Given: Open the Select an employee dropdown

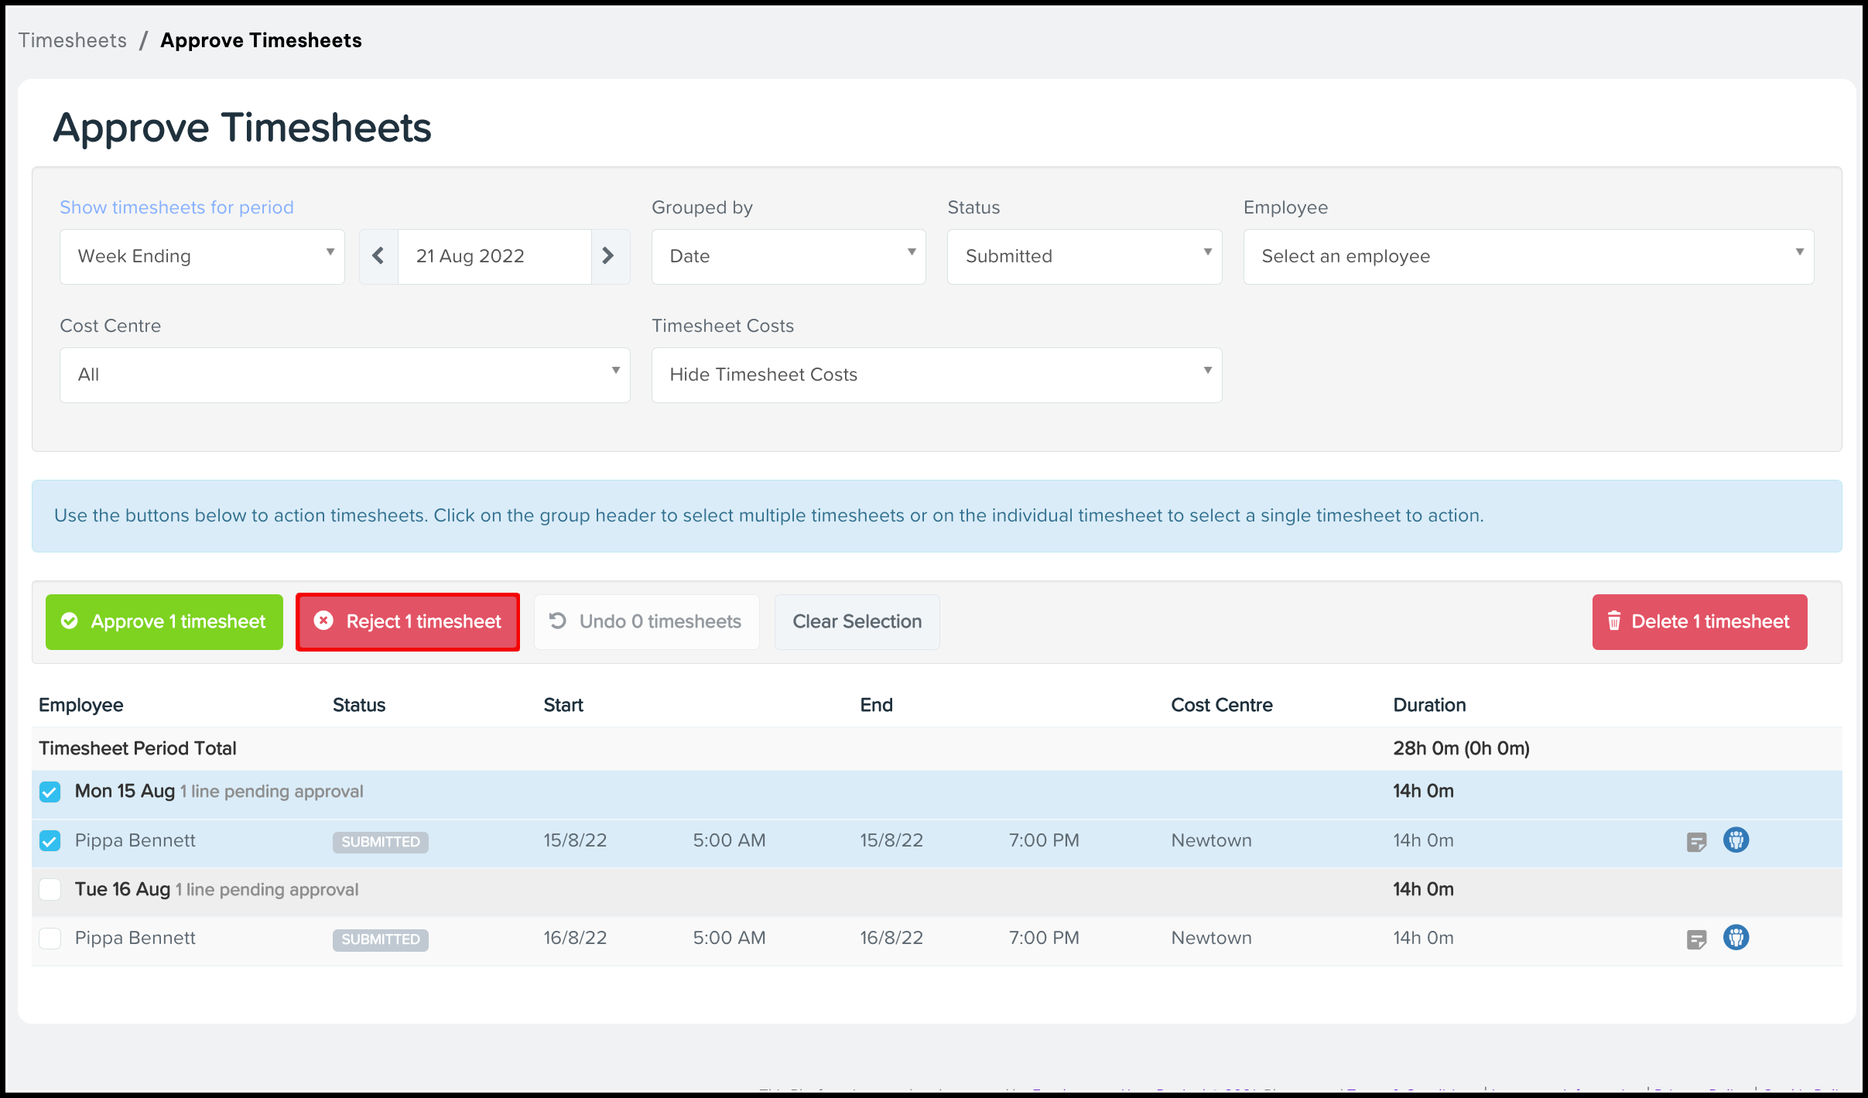Looking at the screenshot, I should tap(1528, 257).
